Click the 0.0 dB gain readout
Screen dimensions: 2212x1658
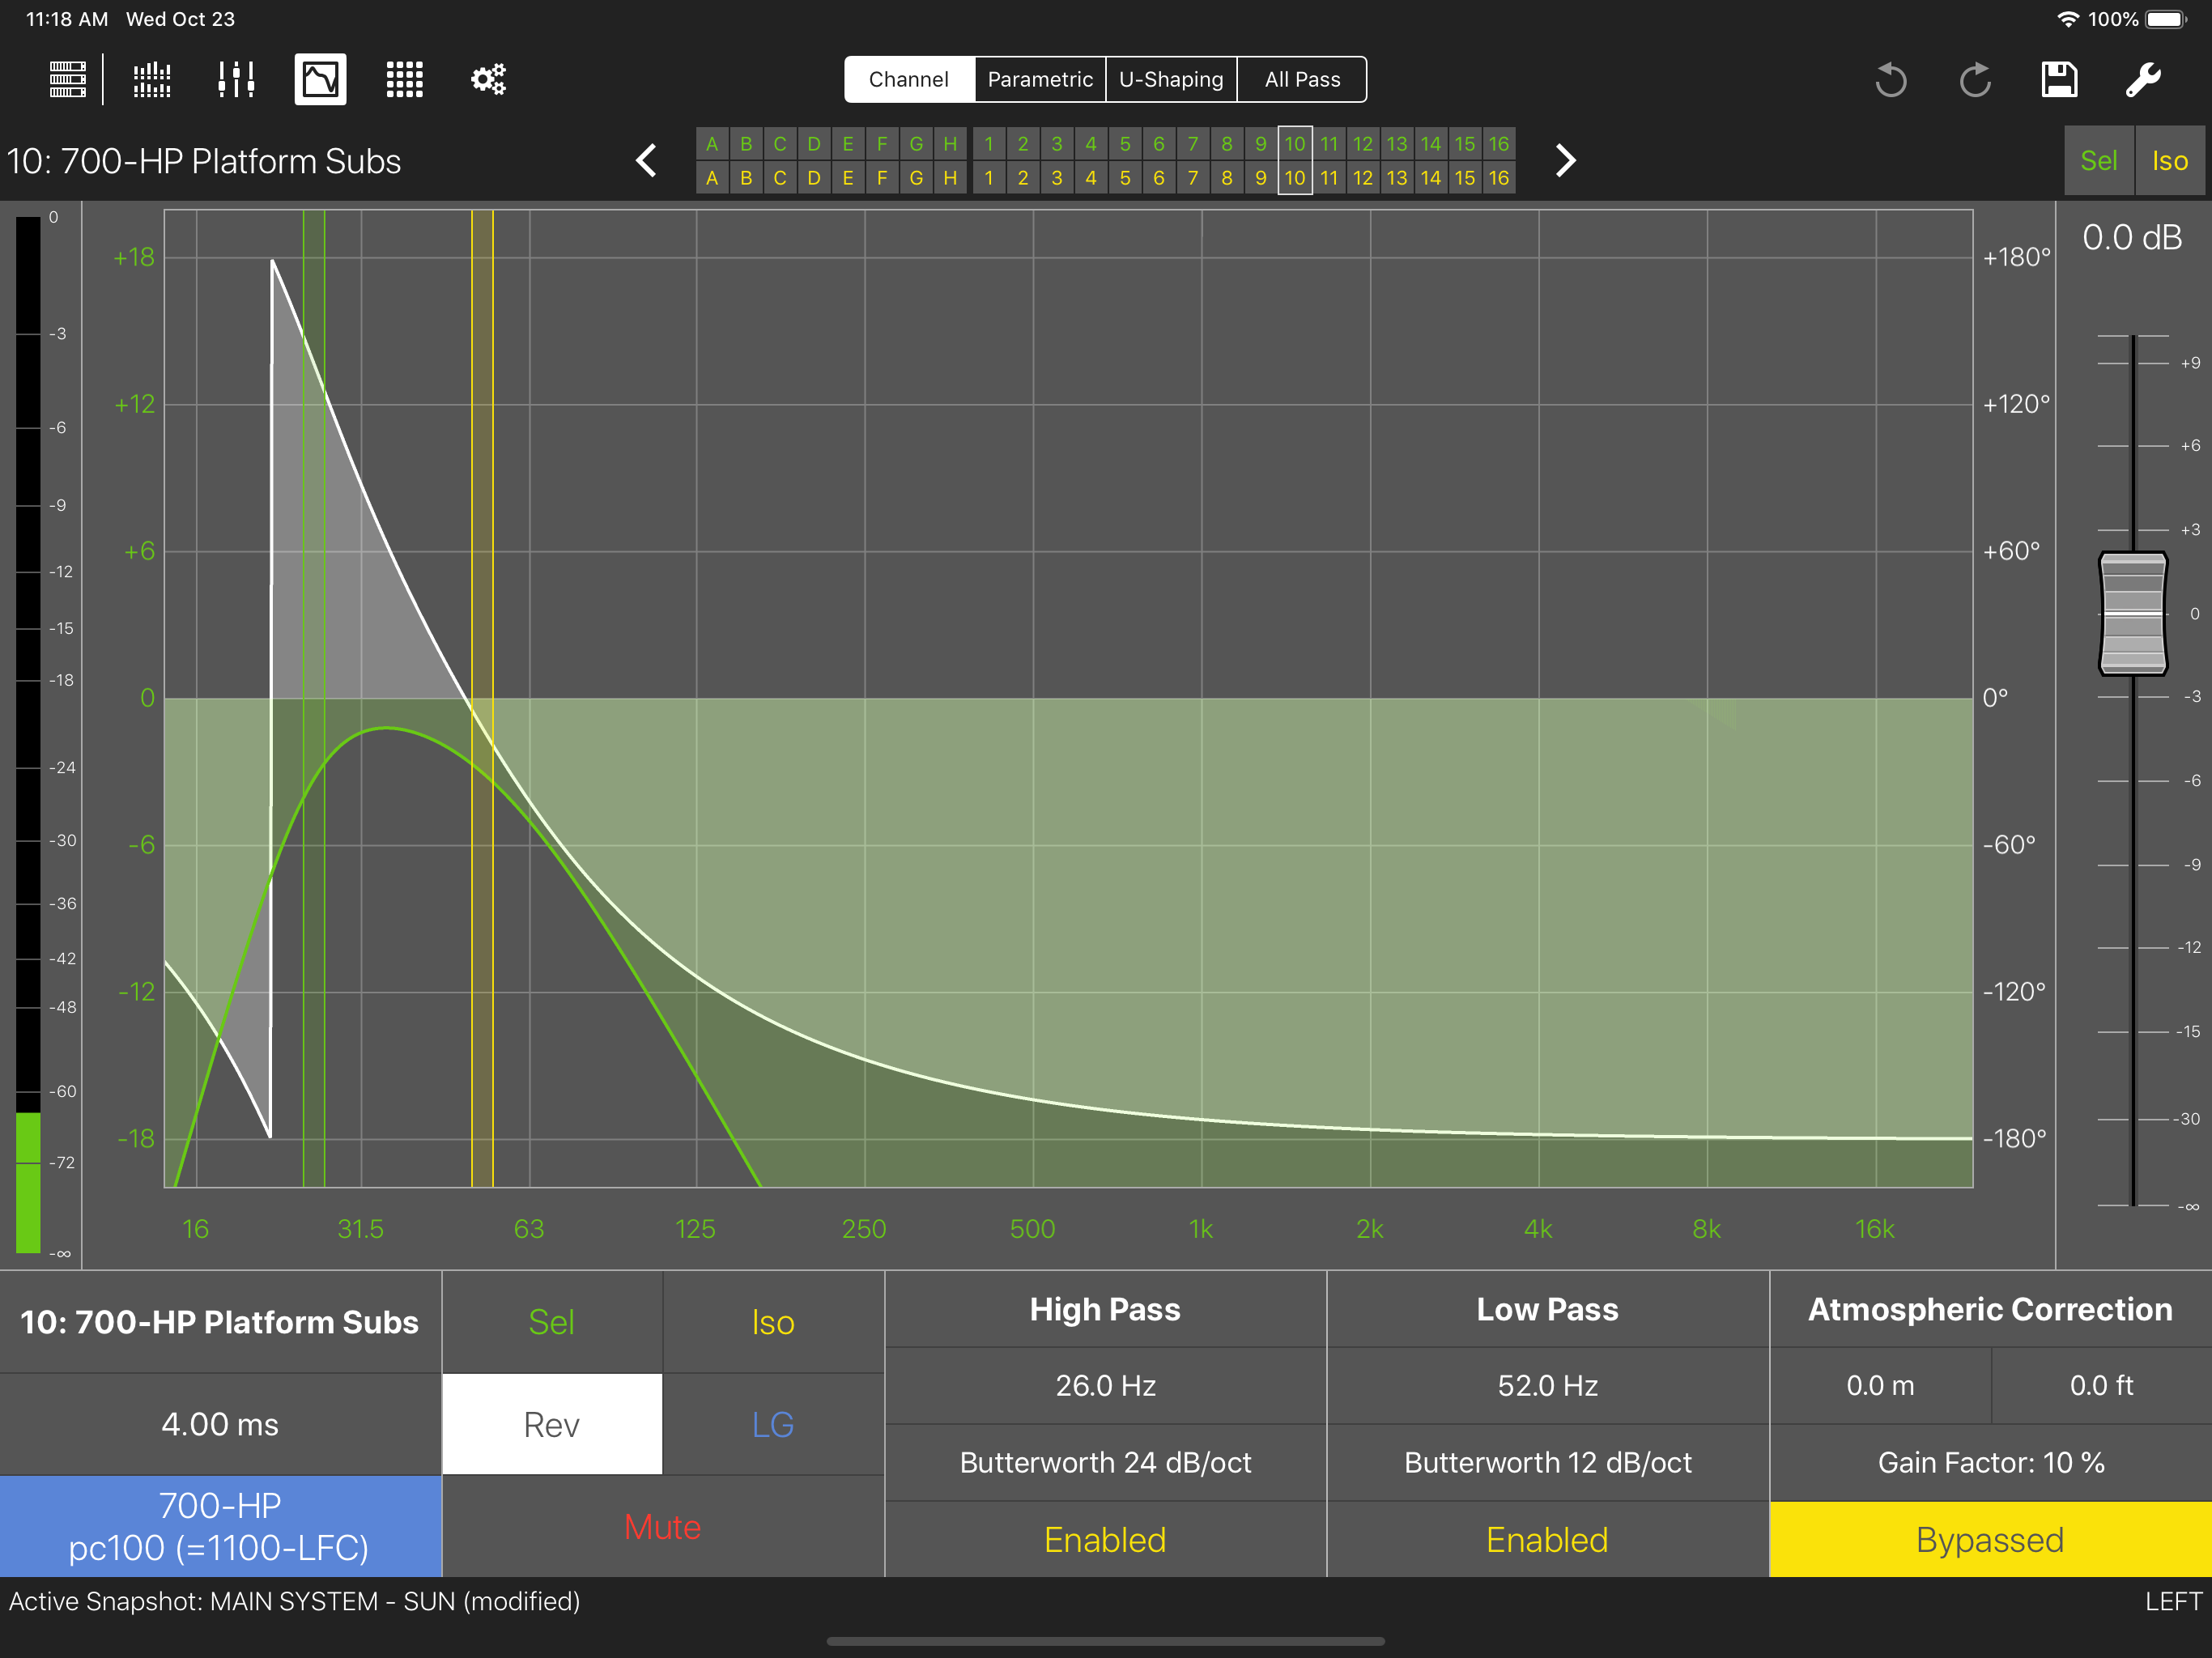tap(2132, 238)
